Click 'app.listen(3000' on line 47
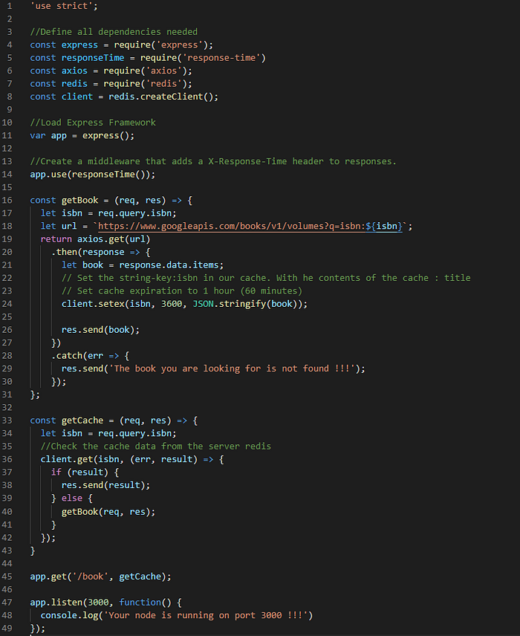Image resolution: width=520 pixels, height=636 pixels. coord(69,603)
